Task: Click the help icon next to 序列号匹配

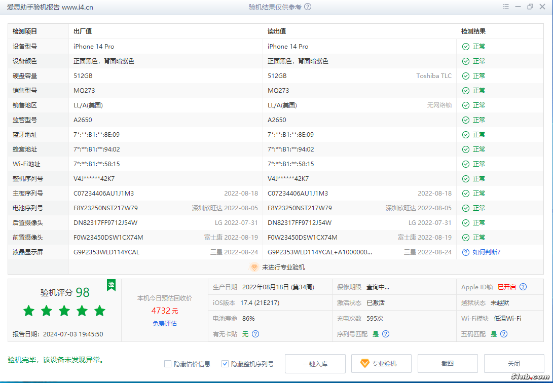Action: click(x=386, y=334)
